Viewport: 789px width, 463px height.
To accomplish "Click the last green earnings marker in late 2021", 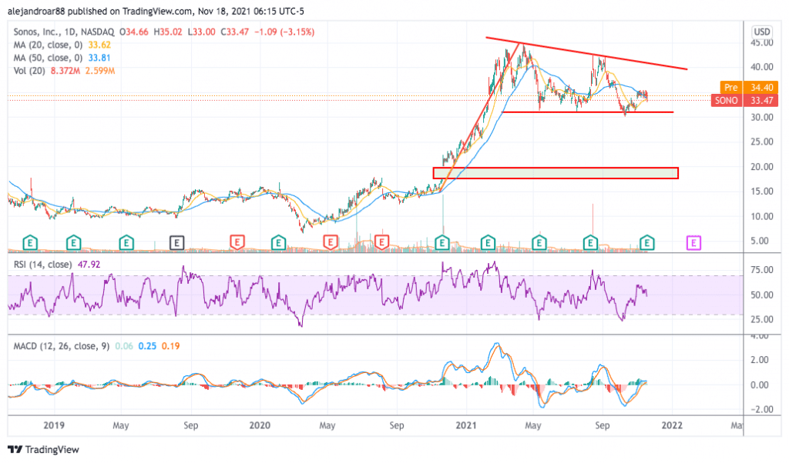I will tap(647, 243).
